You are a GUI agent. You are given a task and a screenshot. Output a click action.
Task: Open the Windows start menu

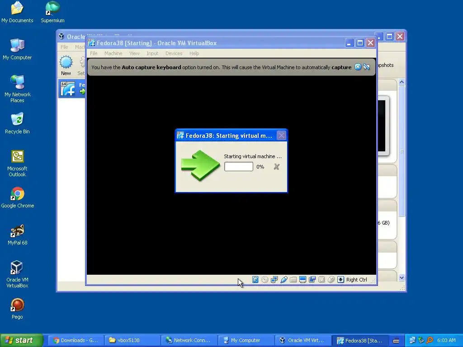pyautogui.click(x=22, y=340)
